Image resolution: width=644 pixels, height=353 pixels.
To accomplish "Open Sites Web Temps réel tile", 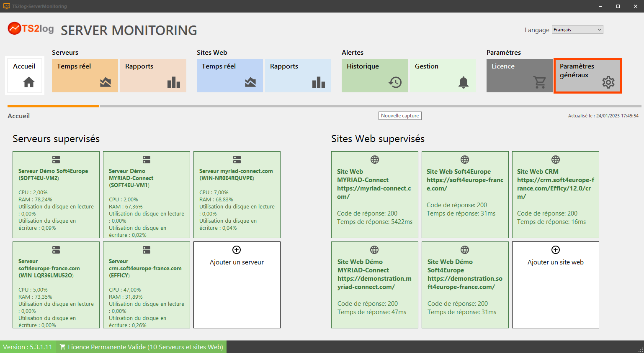I will pos(230,76).
